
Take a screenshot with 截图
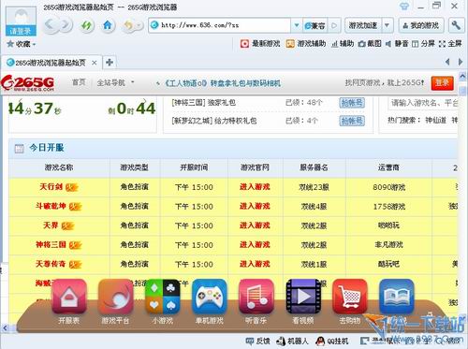pyautogui.click(x=370, y=44)
